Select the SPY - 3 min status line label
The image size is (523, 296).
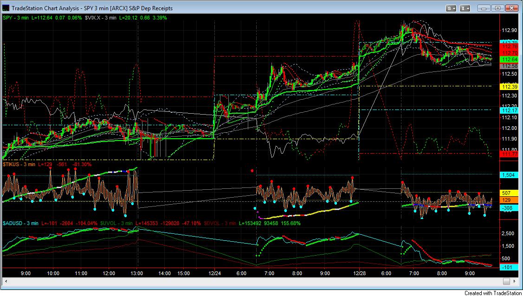pyautogui.click(x=15, y=18)
